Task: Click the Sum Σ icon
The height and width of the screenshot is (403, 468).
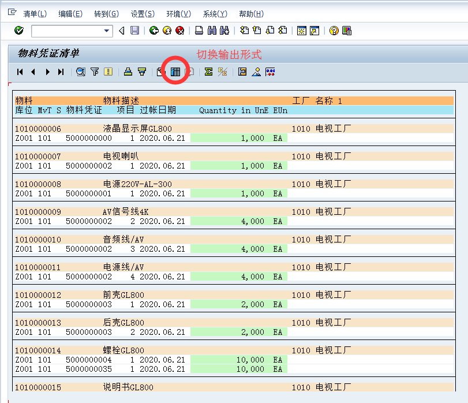Action: click(x=208, y=71)
